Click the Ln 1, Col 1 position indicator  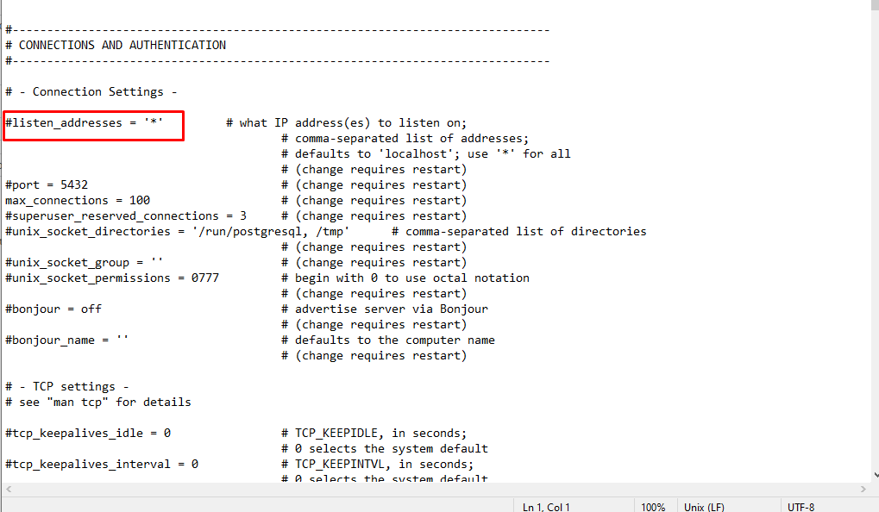click(x=546, y=507)
